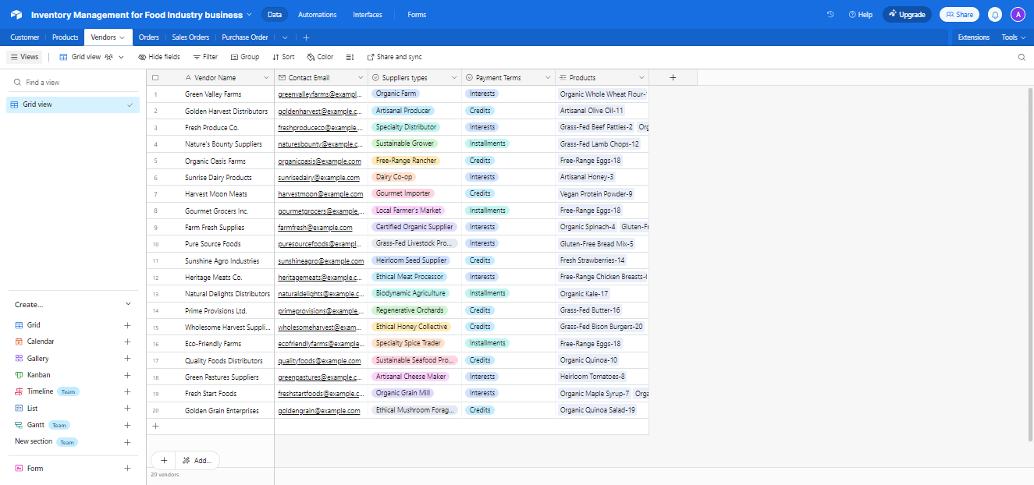The image size is (1034, 485).
Task: Switch to the Orders table tab
Action: coord(149,37)
